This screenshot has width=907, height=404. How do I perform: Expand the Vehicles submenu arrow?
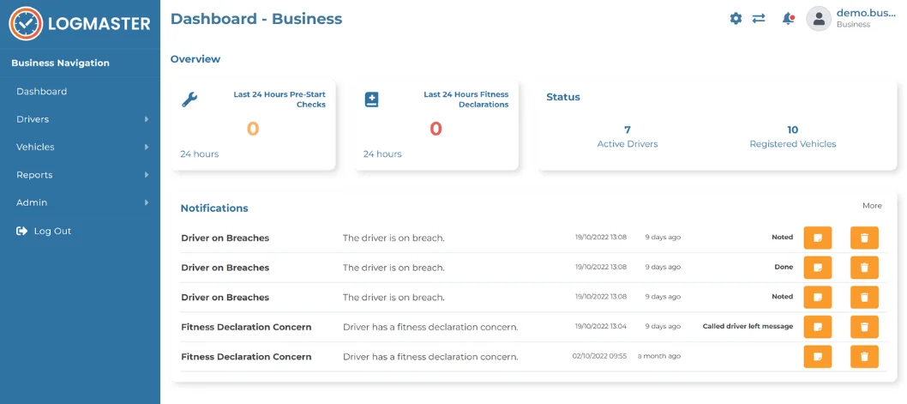[x=147, y=147]
